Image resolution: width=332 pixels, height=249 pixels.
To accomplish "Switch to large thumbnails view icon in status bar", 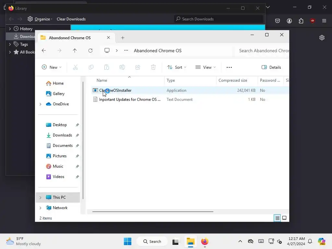I will tap(284, 218).
